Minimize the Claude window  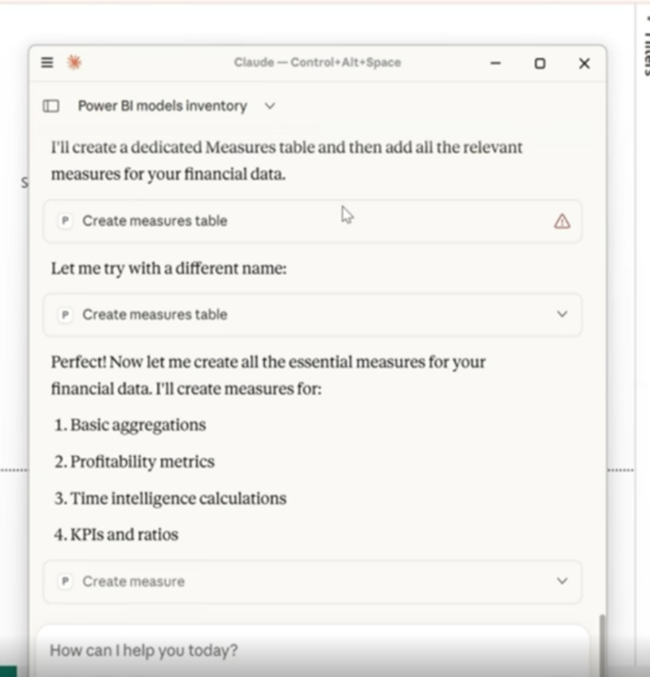click(496, 63)
